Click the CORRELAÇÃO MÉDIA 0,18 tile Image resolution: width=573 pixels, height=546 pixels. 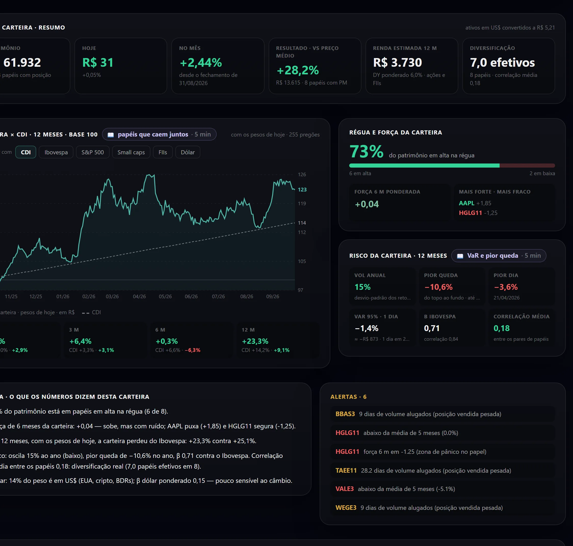pos(522,328)
